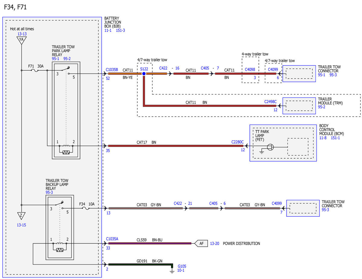The height and width of the screenshot is (279, 362).
Task: Select the C405 label at pin 7
Action: coord(205,68)
